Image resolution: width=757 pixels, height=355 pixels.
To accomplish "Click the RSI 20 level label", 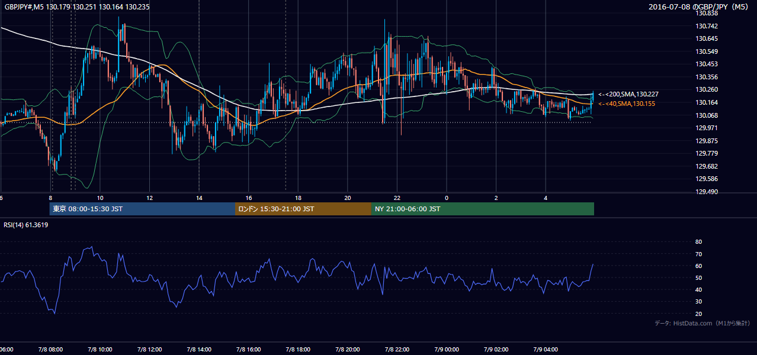I will click(x=698, y=314).
